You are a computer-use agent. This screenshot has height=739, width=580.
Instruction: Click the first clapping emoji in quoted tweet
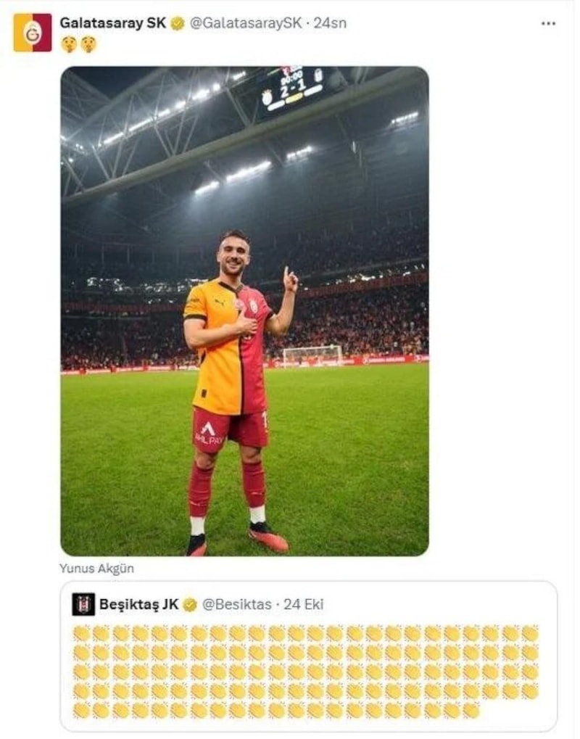(81, 633)
